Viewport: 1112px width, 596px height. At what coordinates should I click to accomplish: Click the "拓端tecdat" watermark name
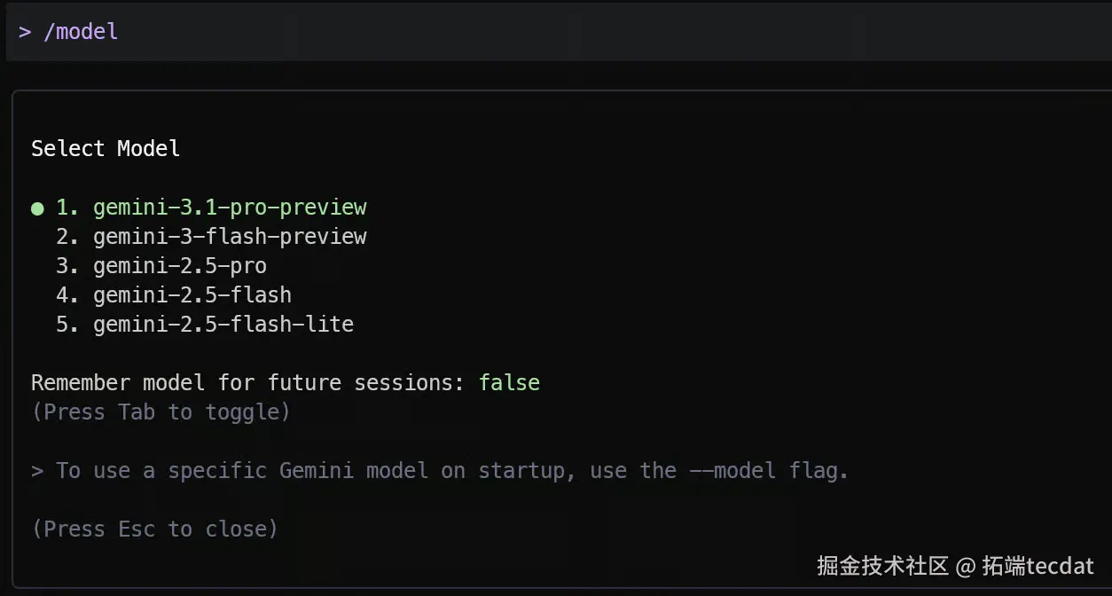[1038, 566]
